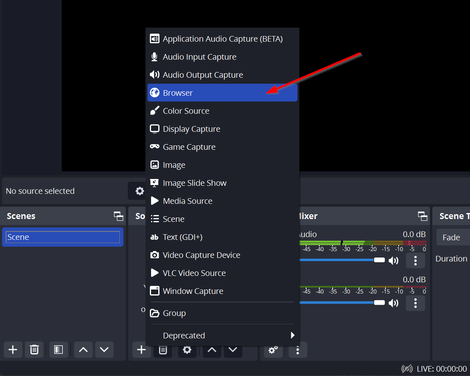Pick Game Capture from the list
The image size is (470, 376).
pyautogui.click(x=189, y=147)
